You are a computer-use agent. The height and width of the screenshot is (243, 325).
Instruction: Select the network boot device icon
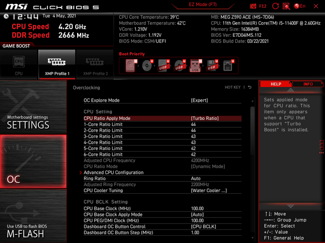click(x=228, y=65)
